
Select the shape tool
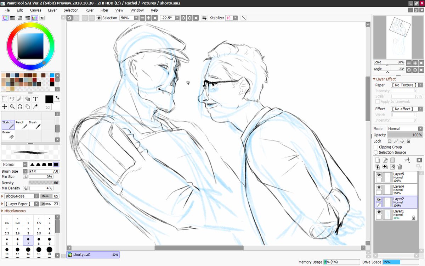28,99
